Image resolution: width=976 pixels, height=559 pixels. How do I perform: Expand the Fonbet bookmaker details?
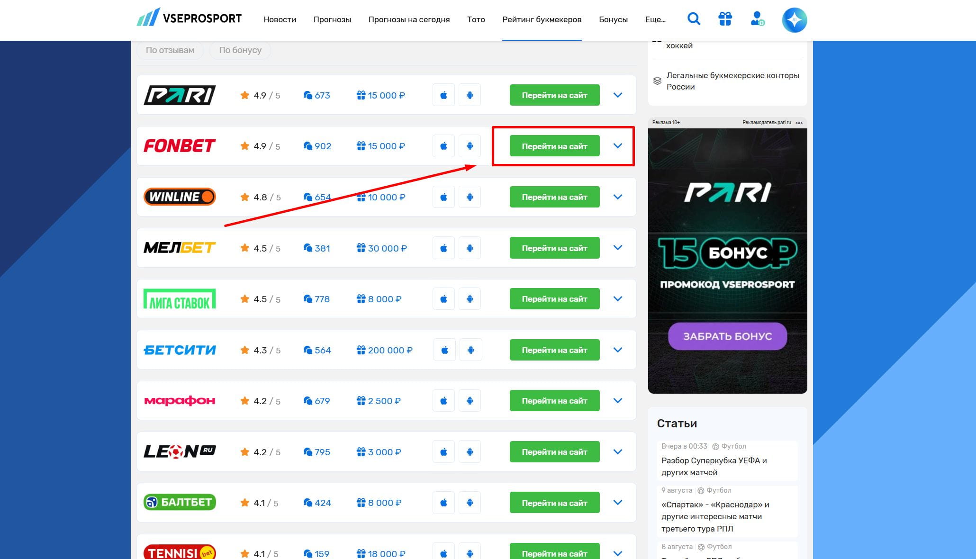coord(618,146)
